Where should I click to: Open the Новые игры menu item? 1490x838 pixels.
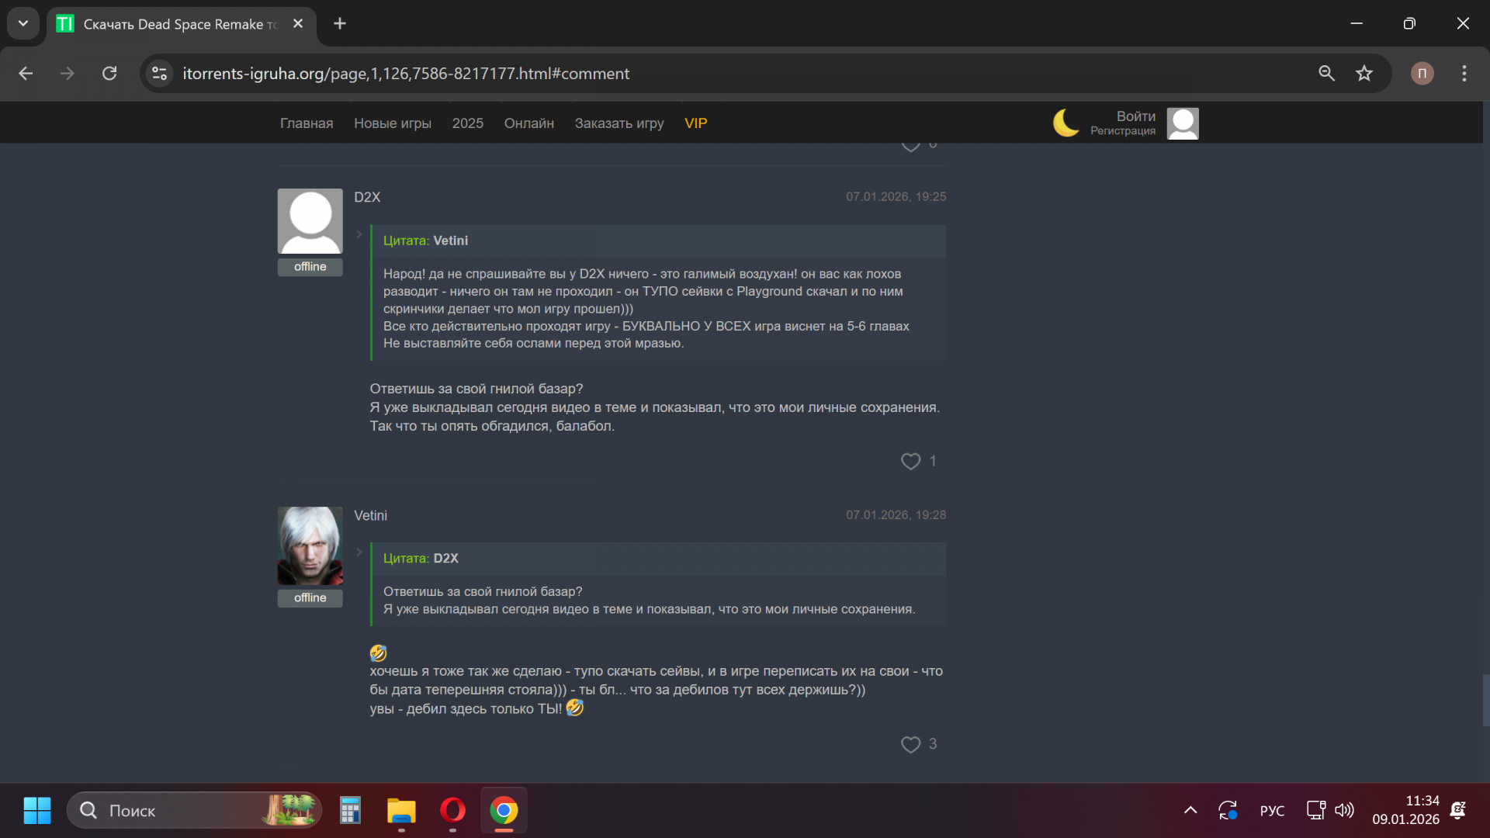[x=392, y=123]
